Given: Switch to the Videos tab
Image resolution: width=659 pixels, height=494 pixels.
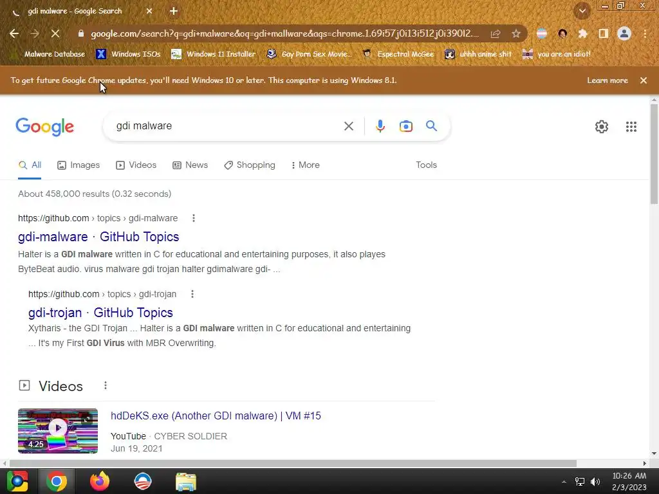Looking at the screenshot, I should pyautogui.click(x=136, y=165).
